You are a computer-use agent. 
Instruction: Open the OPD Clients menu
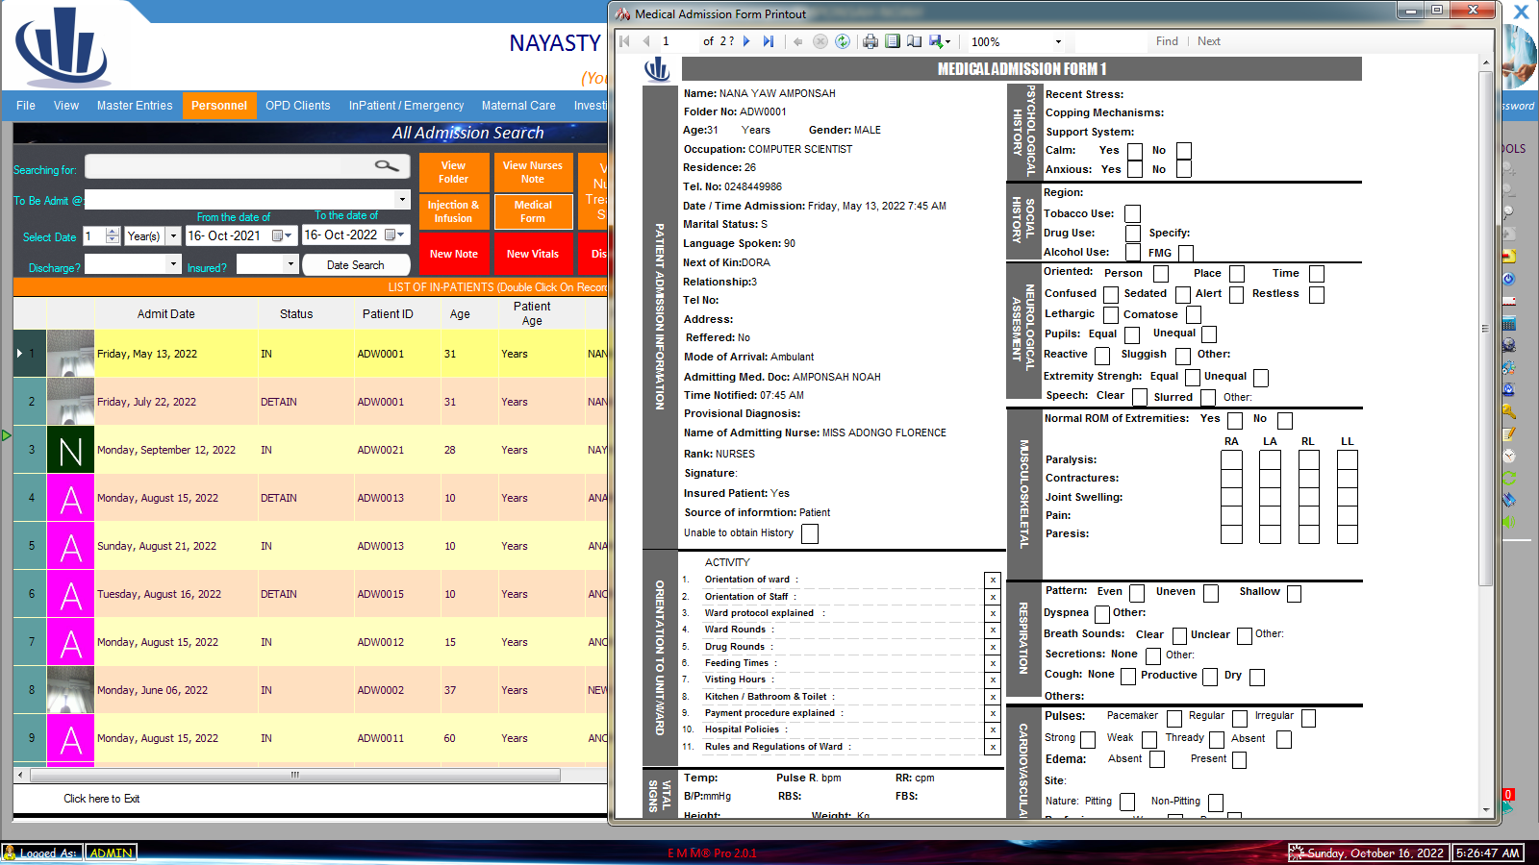pos(298,106)
